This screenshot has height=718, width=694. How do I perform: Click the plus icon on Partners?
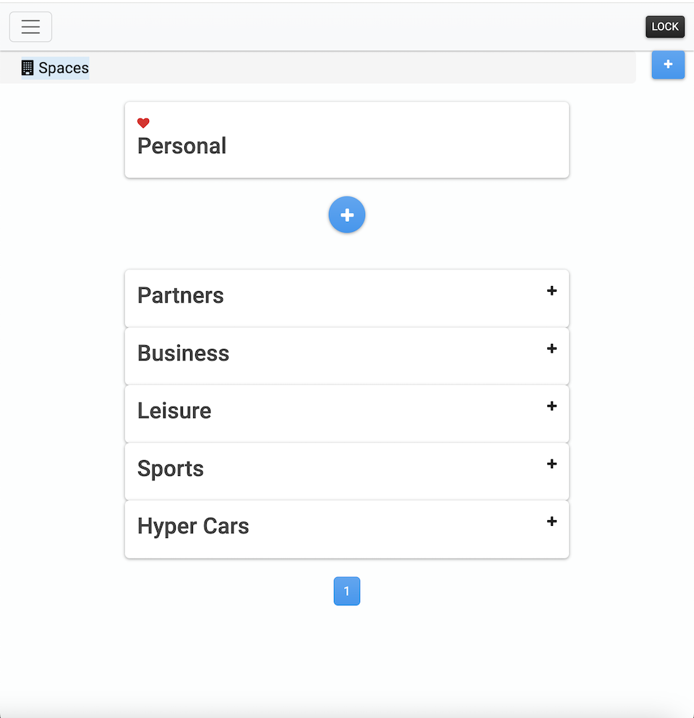[x=552, y=290]
